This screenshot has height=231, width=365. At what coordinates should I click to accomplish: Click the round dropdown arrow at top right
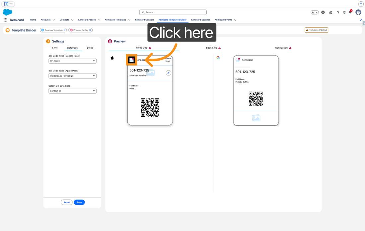tap(361, 4)
